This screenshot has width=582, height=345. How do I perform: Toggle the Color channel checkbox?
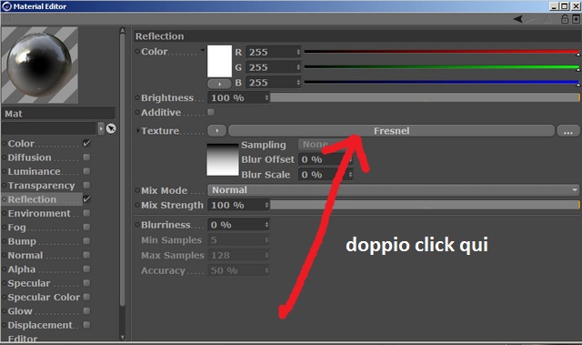86,143
